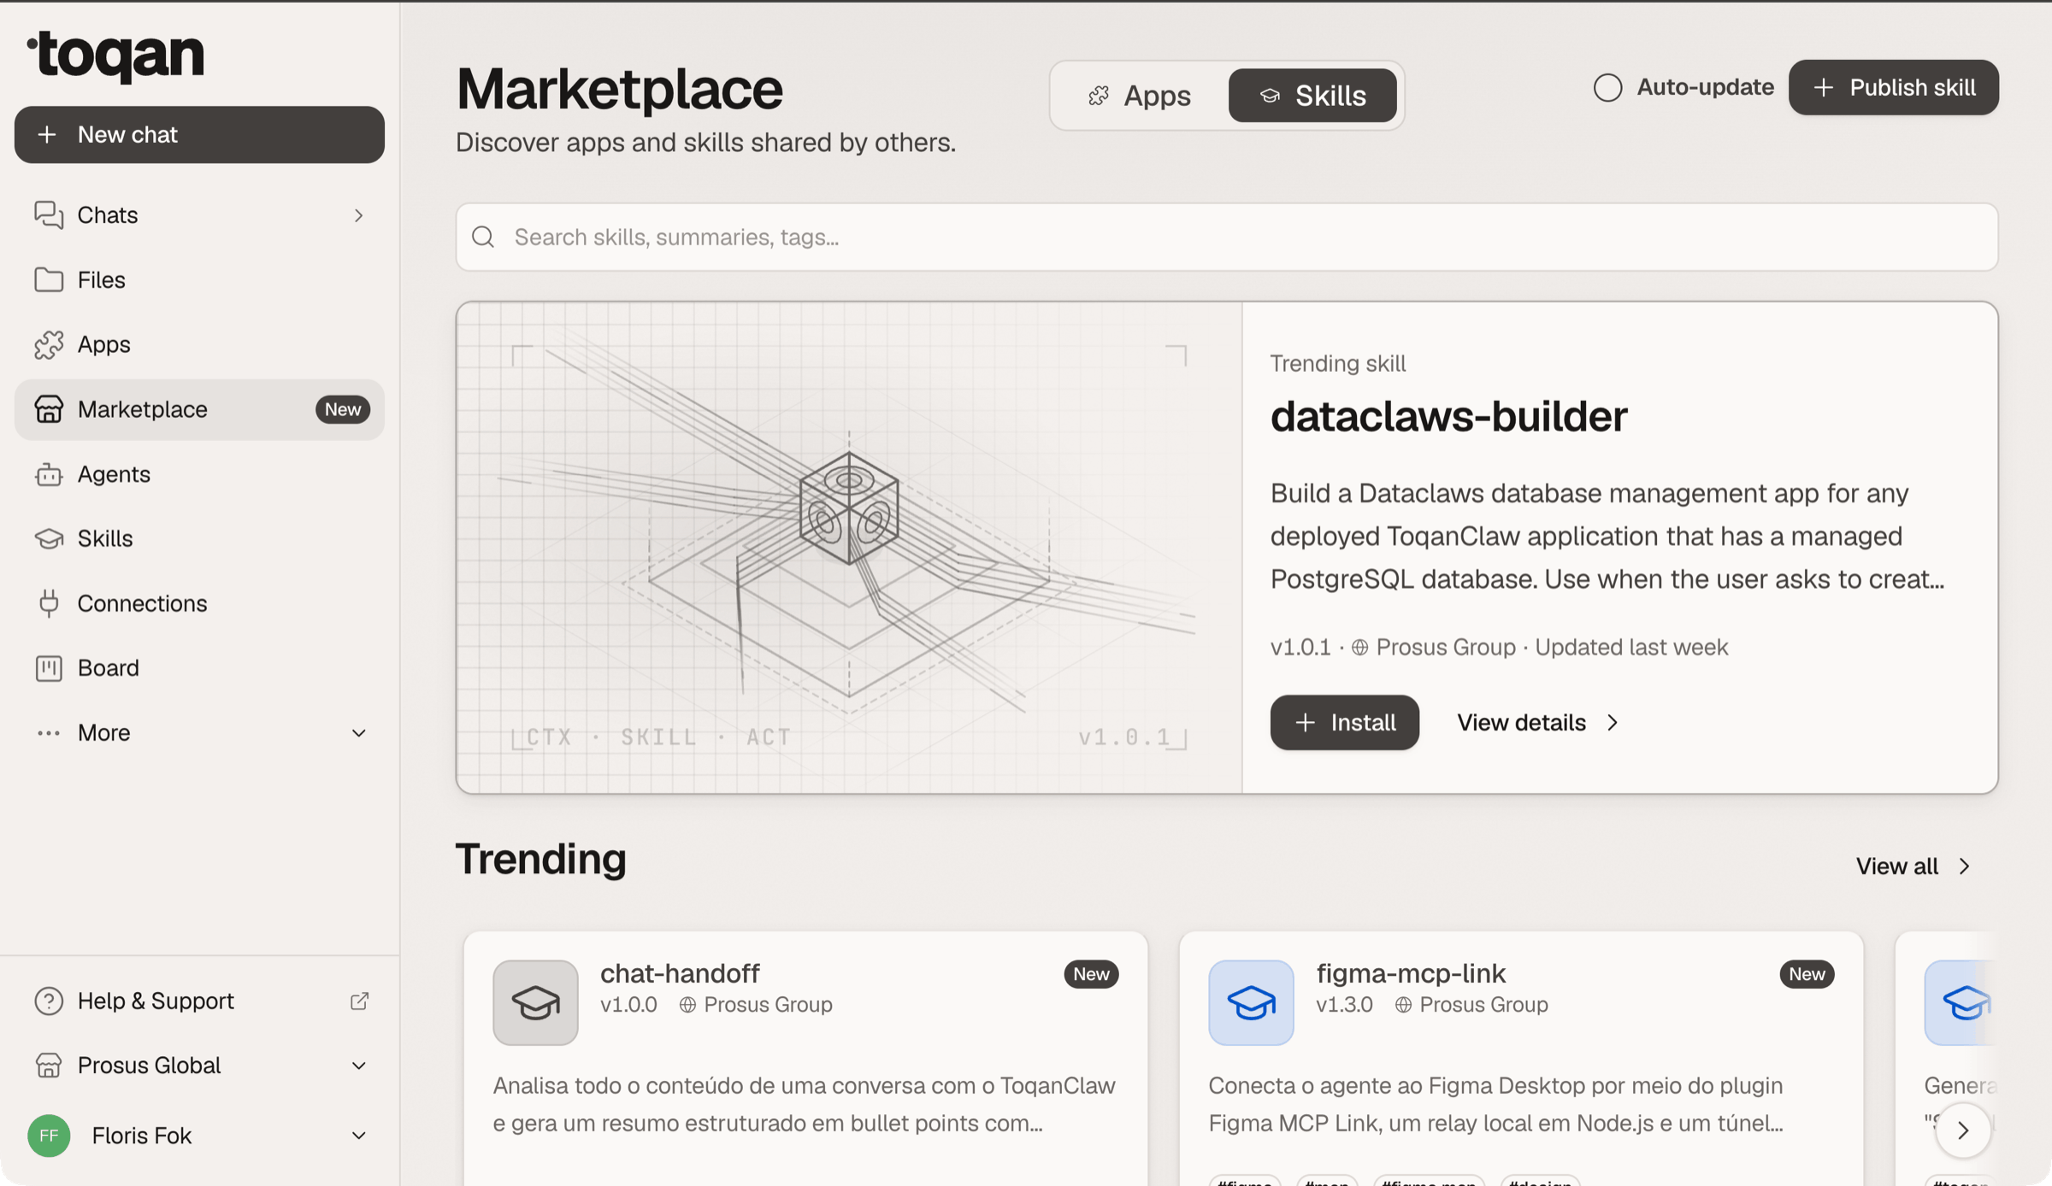This screenshot has width=2052, height=1186.
Task: Open View details for dataclaws-builder
Action: coord(1537,723)
